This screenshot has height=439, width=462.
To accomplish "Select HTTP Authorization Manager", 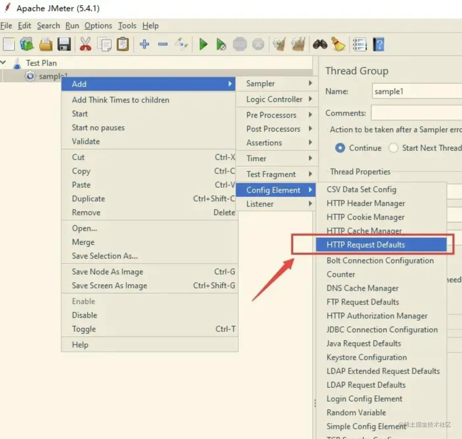I will point(381,316).
